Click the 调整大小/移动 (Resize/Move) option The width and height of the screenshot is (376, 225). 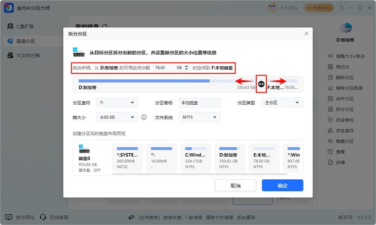pos(348,56)
